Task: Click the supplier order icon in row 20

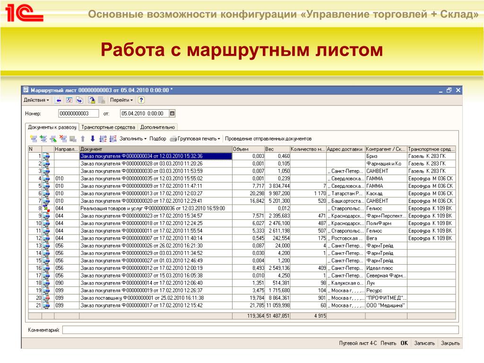Action: [46, 298]
